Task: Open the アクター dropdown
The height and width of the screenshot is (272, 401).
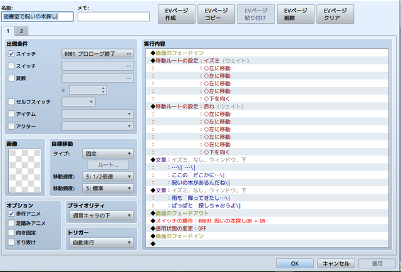Action: tap(98, 126)
